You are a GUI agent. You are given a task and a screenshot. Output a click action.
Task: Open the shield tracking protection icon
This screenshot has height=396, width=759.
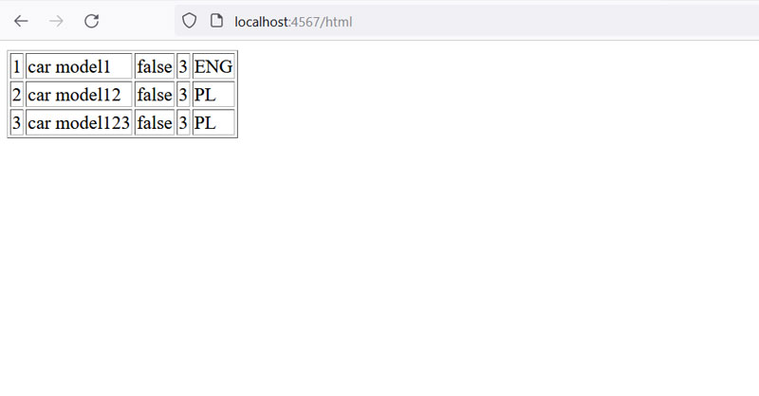[189, 21]
